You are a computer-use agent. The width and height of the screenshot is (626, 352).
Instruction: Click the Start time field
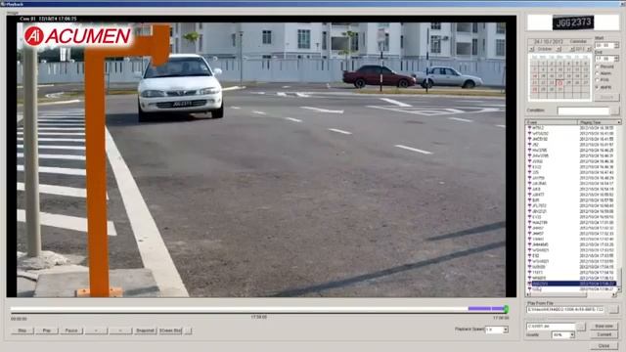[x=604, y=46]
